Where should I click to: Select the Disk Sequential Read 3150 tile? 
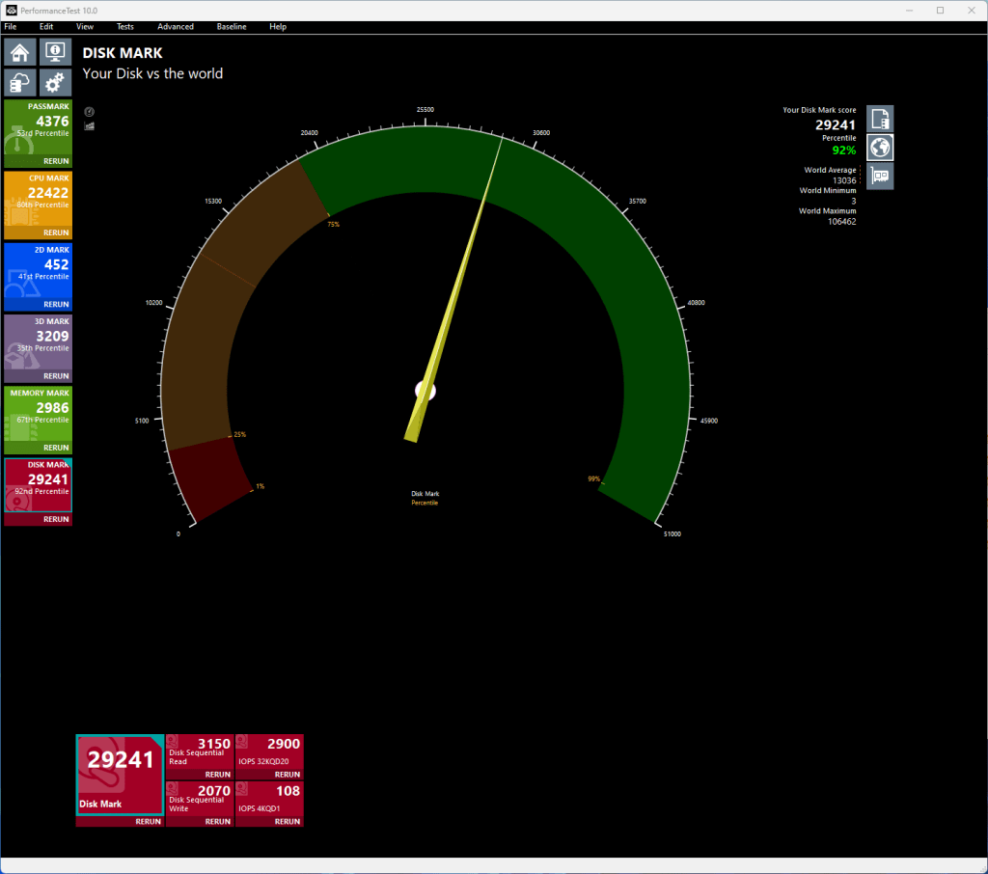point(200,751)
